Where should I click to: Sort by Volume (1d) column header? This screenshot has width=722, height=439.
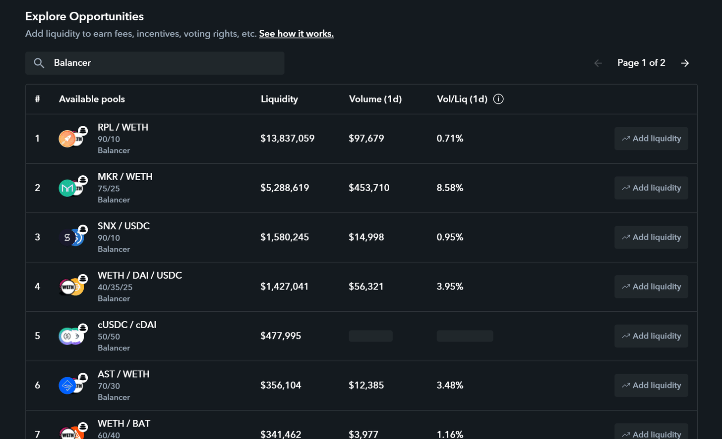pyautogui.click(x=375, y=99)
